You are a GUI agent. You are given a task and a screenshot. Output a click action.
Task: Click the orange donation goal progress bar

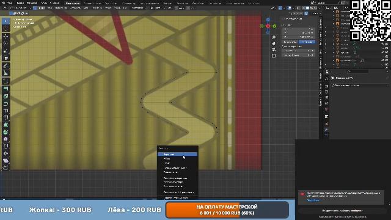coord(227,210)
